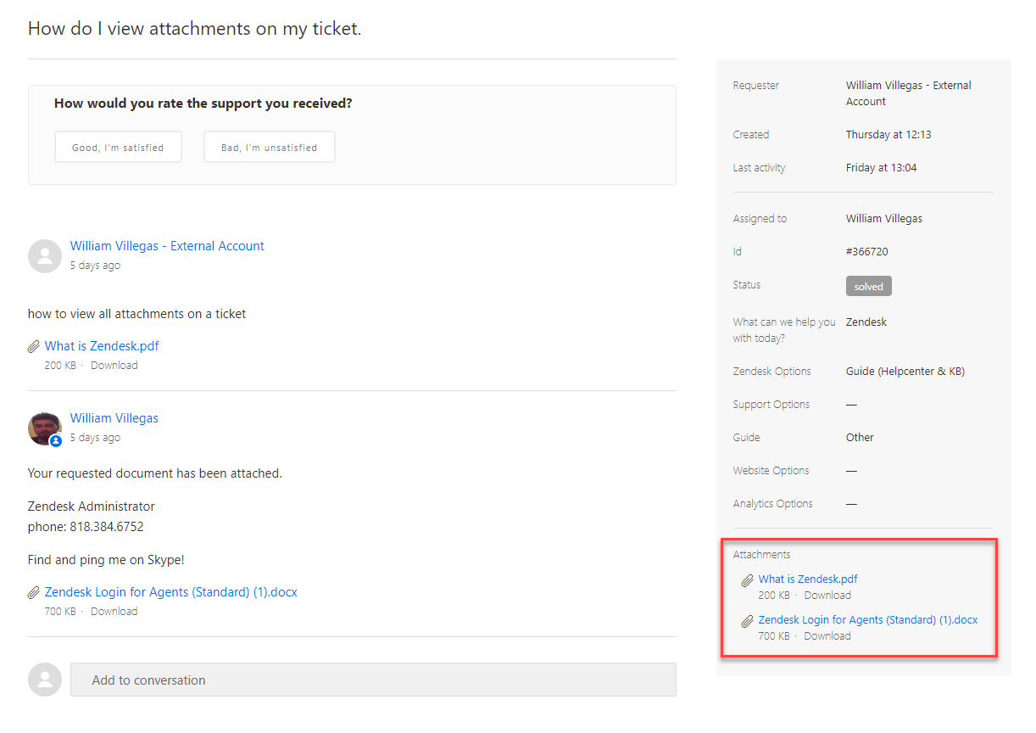This screenshot has height=733, width=1036.
Task: Download the 700 KB file from Attachments sidebar
Action: pos(827,636)
